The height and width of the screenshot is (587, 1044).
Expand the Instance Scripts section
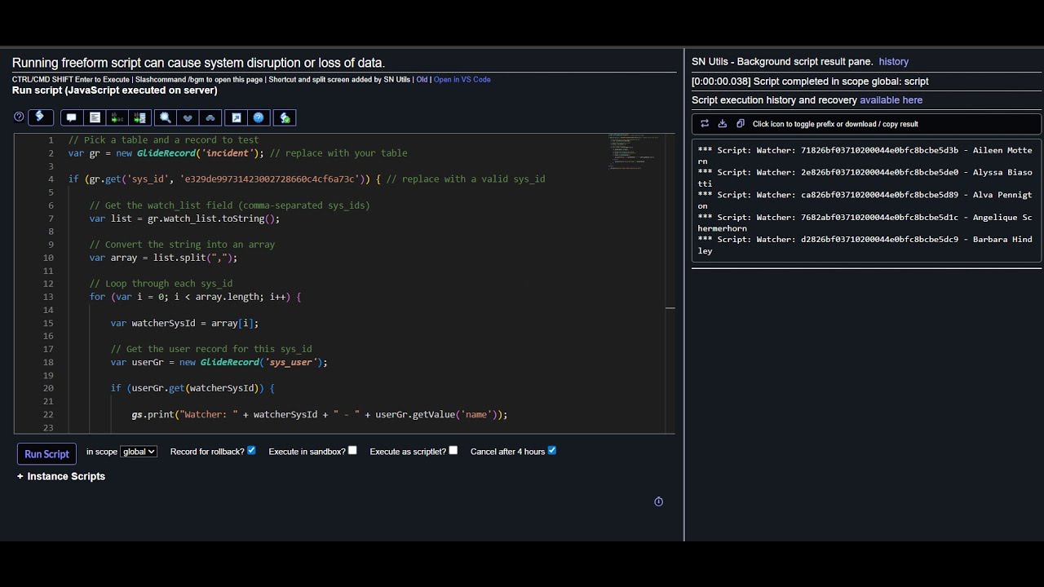61,476
